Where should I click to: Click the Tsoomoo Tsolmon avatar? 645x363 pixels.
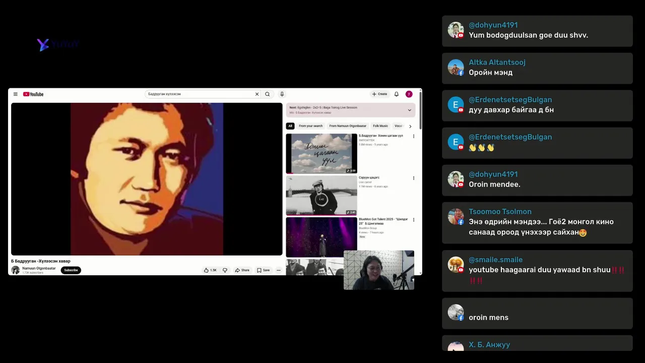pos(456,217)
